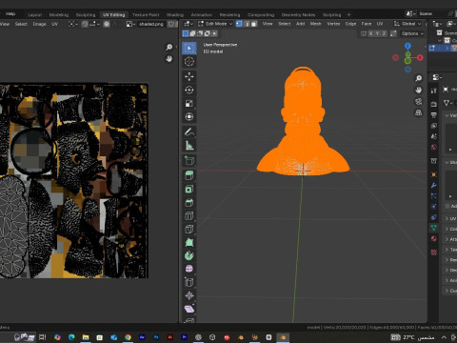Screen dimensions: 457x343
Task: Select the Transform tool
Action: coord(189,116)
